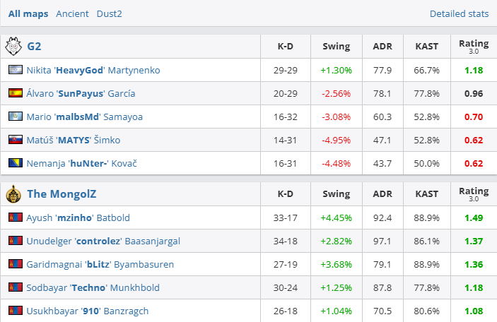Open controlez player profile link
The width and height of the screenshot is (497, 322).
[103, 241]
